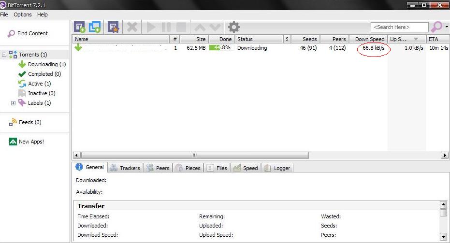Open search provider dropdown arrow
The image size is (450, 243).
click(x=447, y=27)
